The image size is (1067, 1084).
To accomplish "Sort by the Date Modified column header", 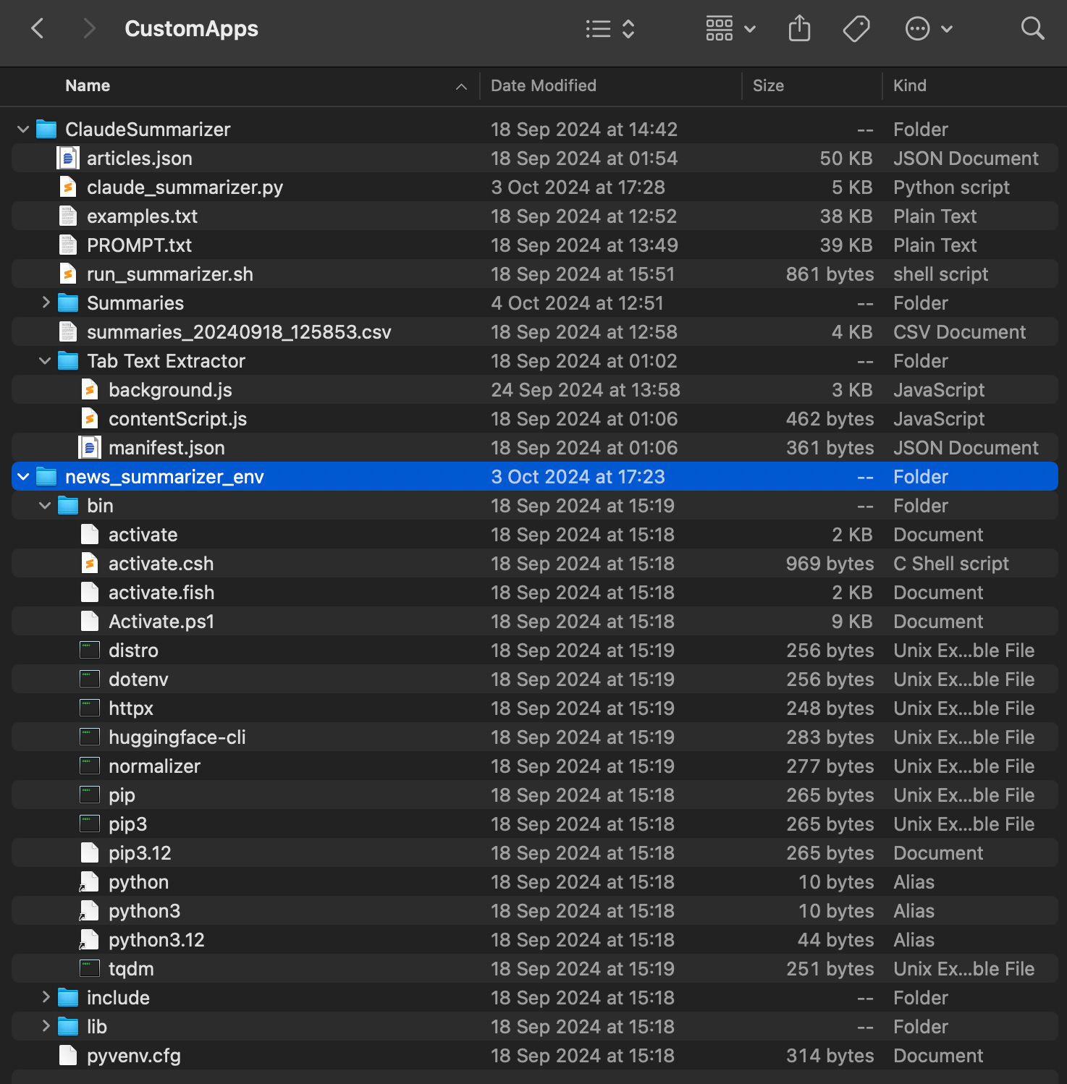I will (544, 86).
